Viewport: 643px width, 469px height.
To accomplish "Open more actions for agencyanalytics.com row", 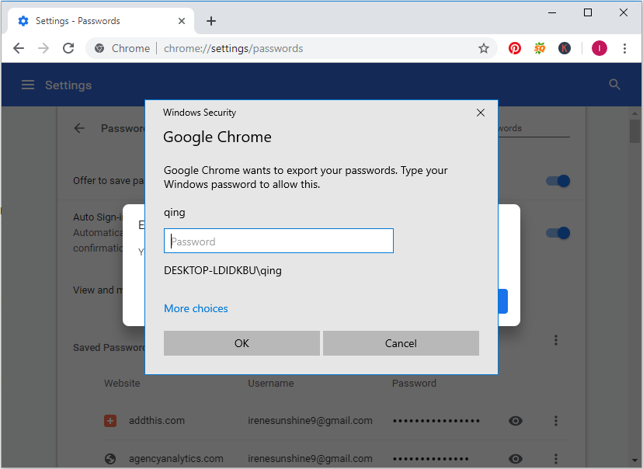I will coord(556,459).
